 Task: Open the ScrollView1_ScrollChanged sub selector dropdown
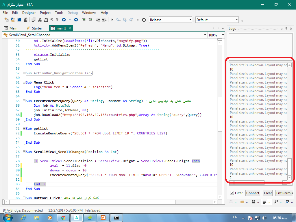[x=205, y=35]
